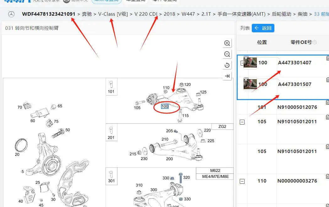Click callout 60 bracket in the diagram
This screenshot has height=207, width=329.
(x=33, y=120)
